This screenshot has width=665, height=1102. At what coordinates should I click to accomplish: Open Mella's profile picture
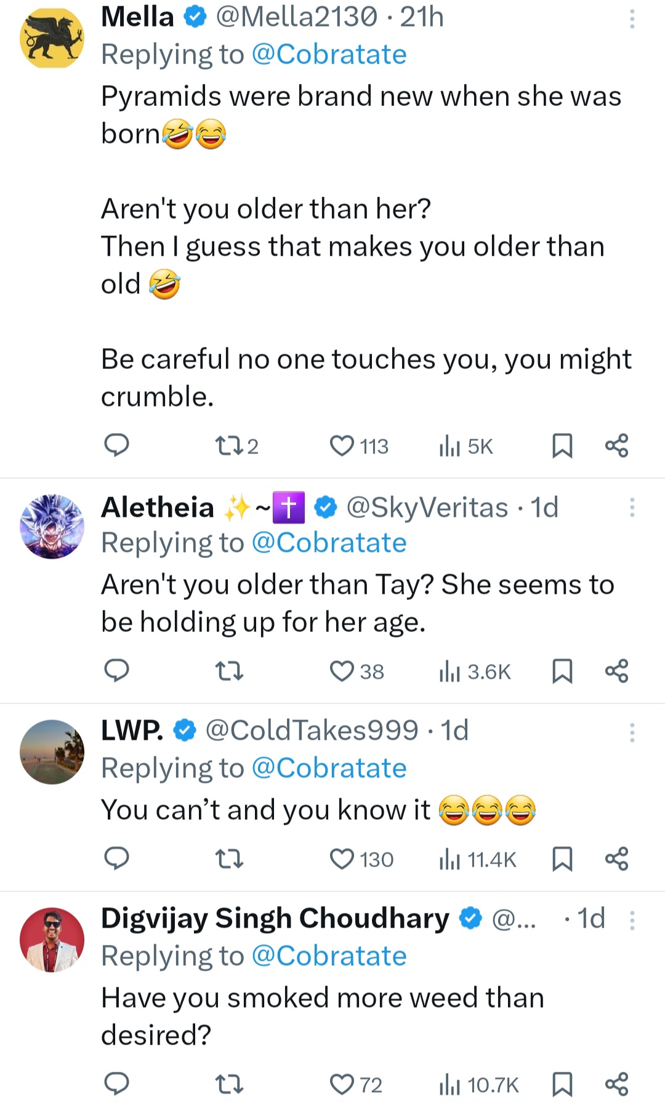[52, 38]
